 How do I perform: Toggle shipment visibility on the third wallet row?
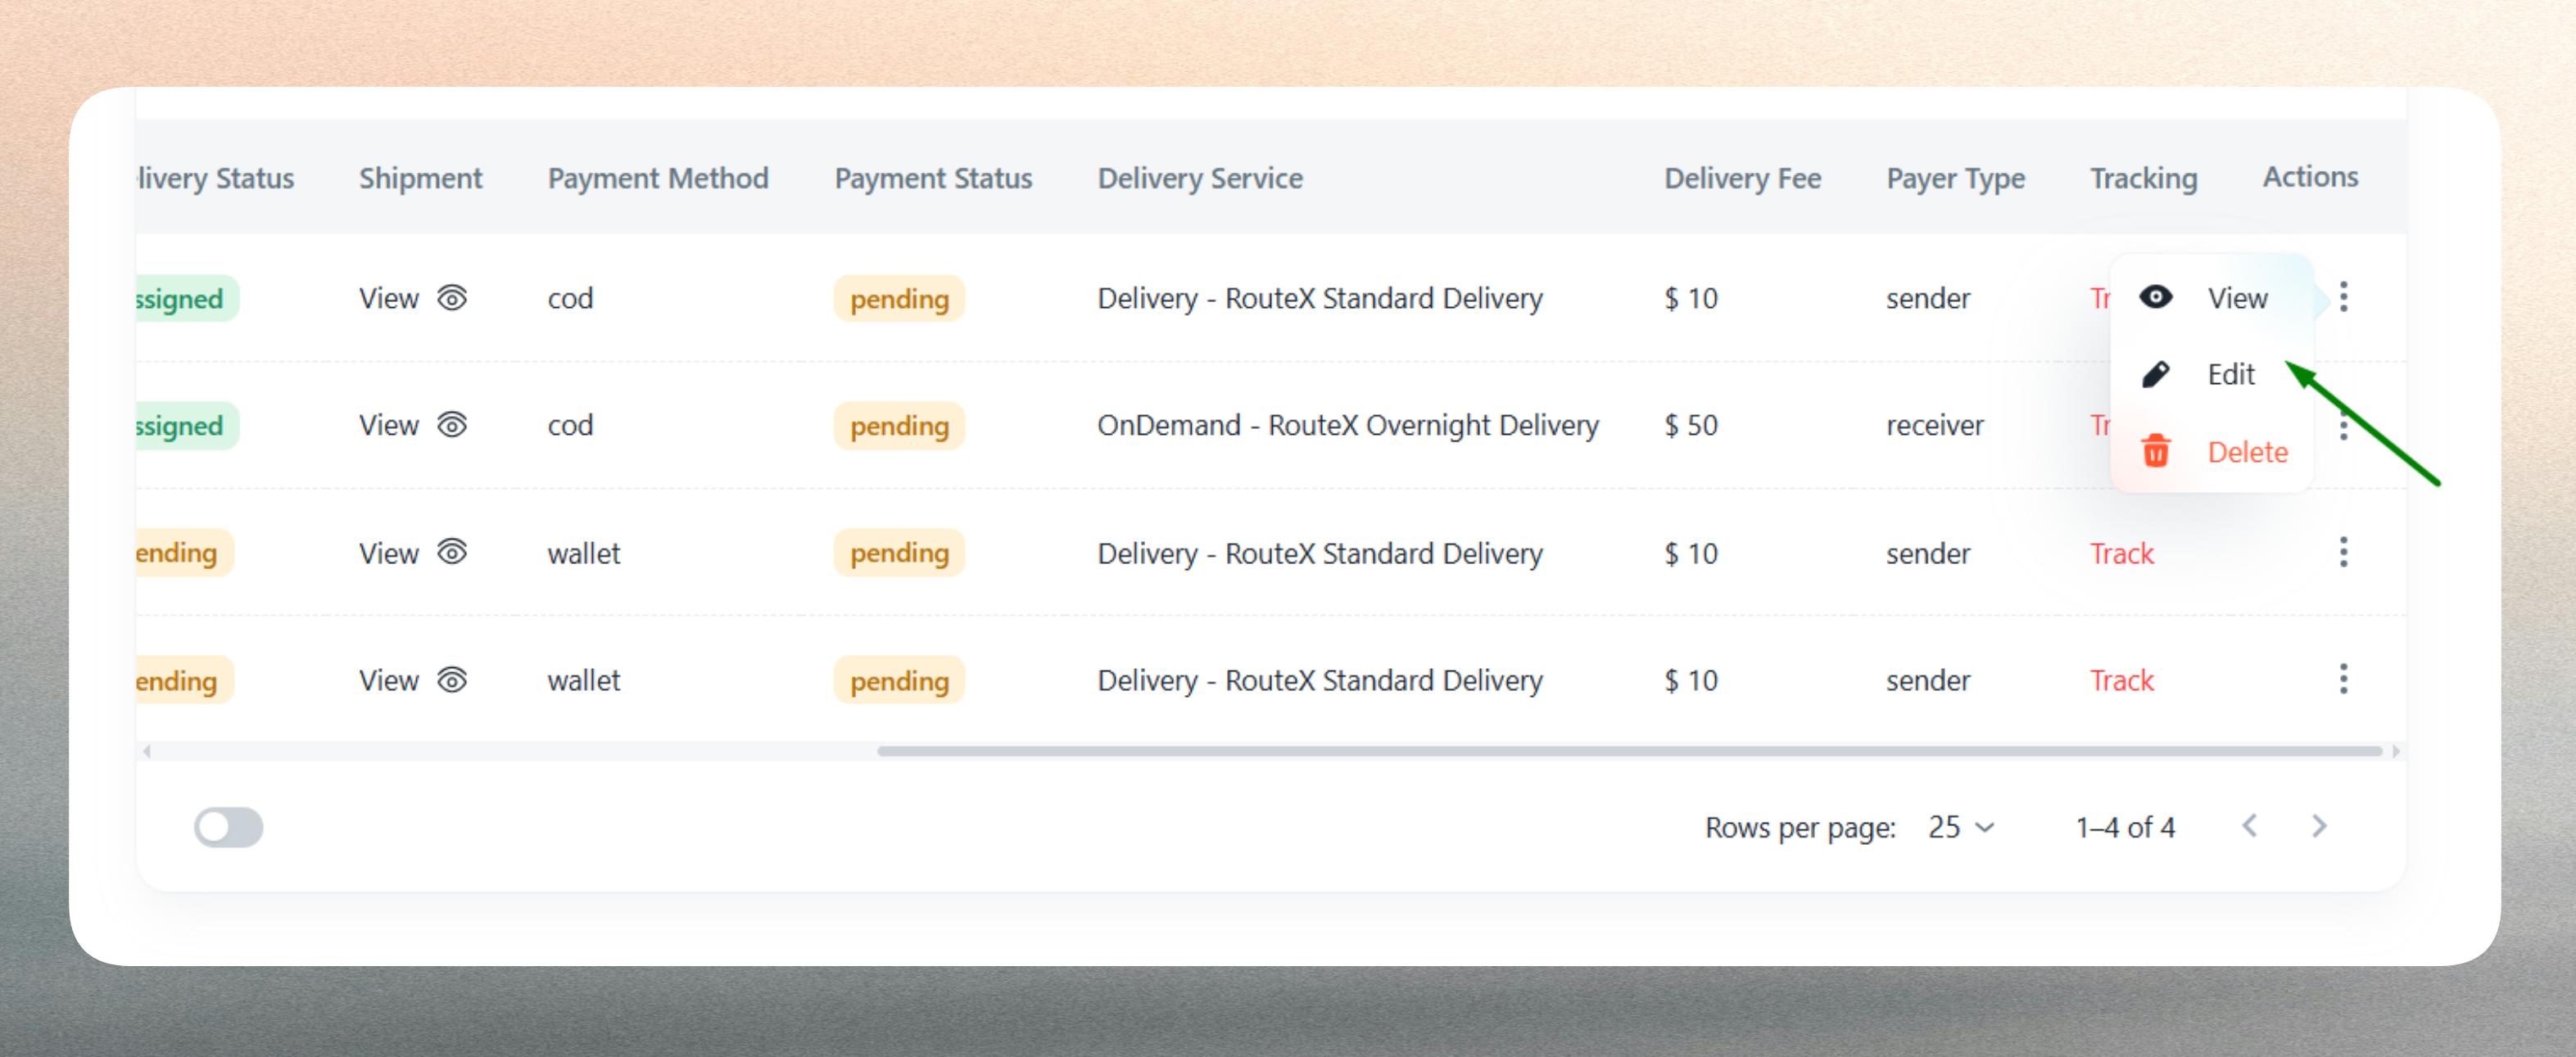pos(452,552)
